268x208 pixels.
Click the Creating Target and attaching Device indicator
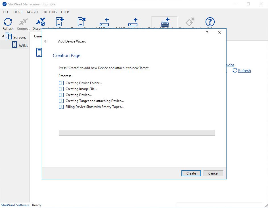point(61,101)
